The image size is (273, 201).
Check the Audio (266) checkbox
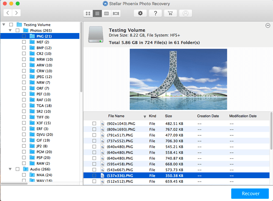point(18,169)
